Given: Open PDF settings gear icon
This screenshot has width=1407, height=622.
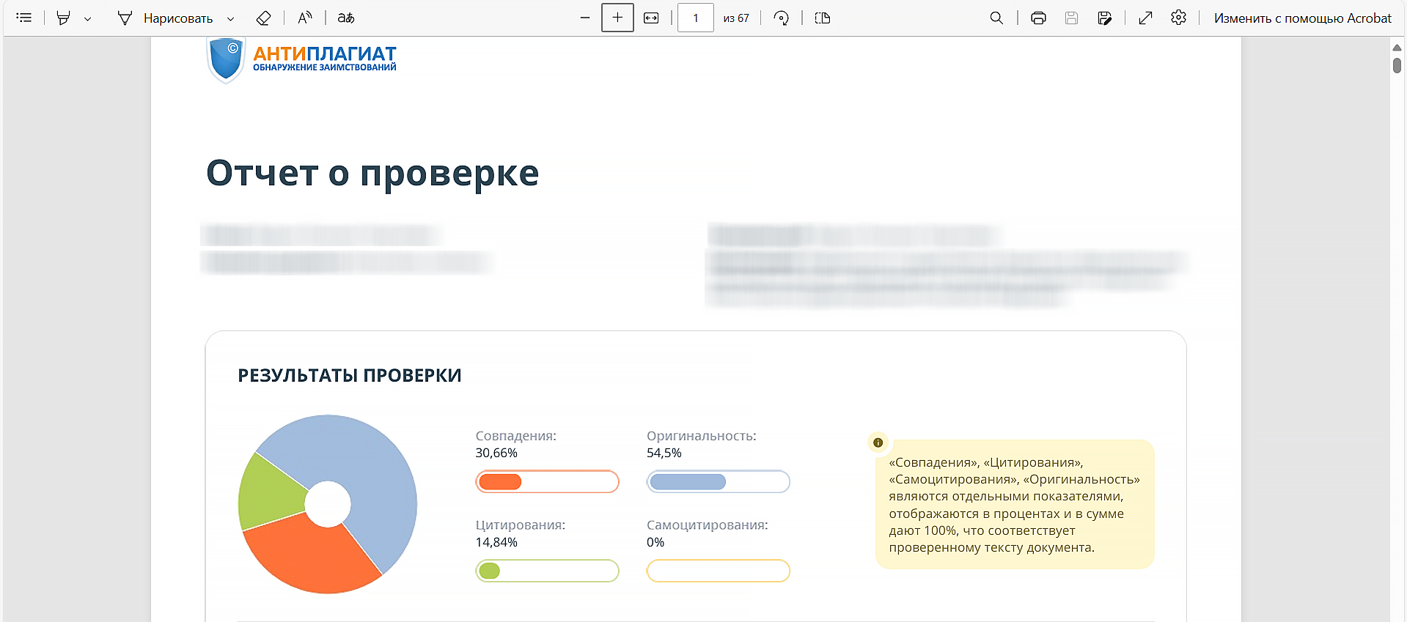Looking at the screenshot, I should 1178,18.
